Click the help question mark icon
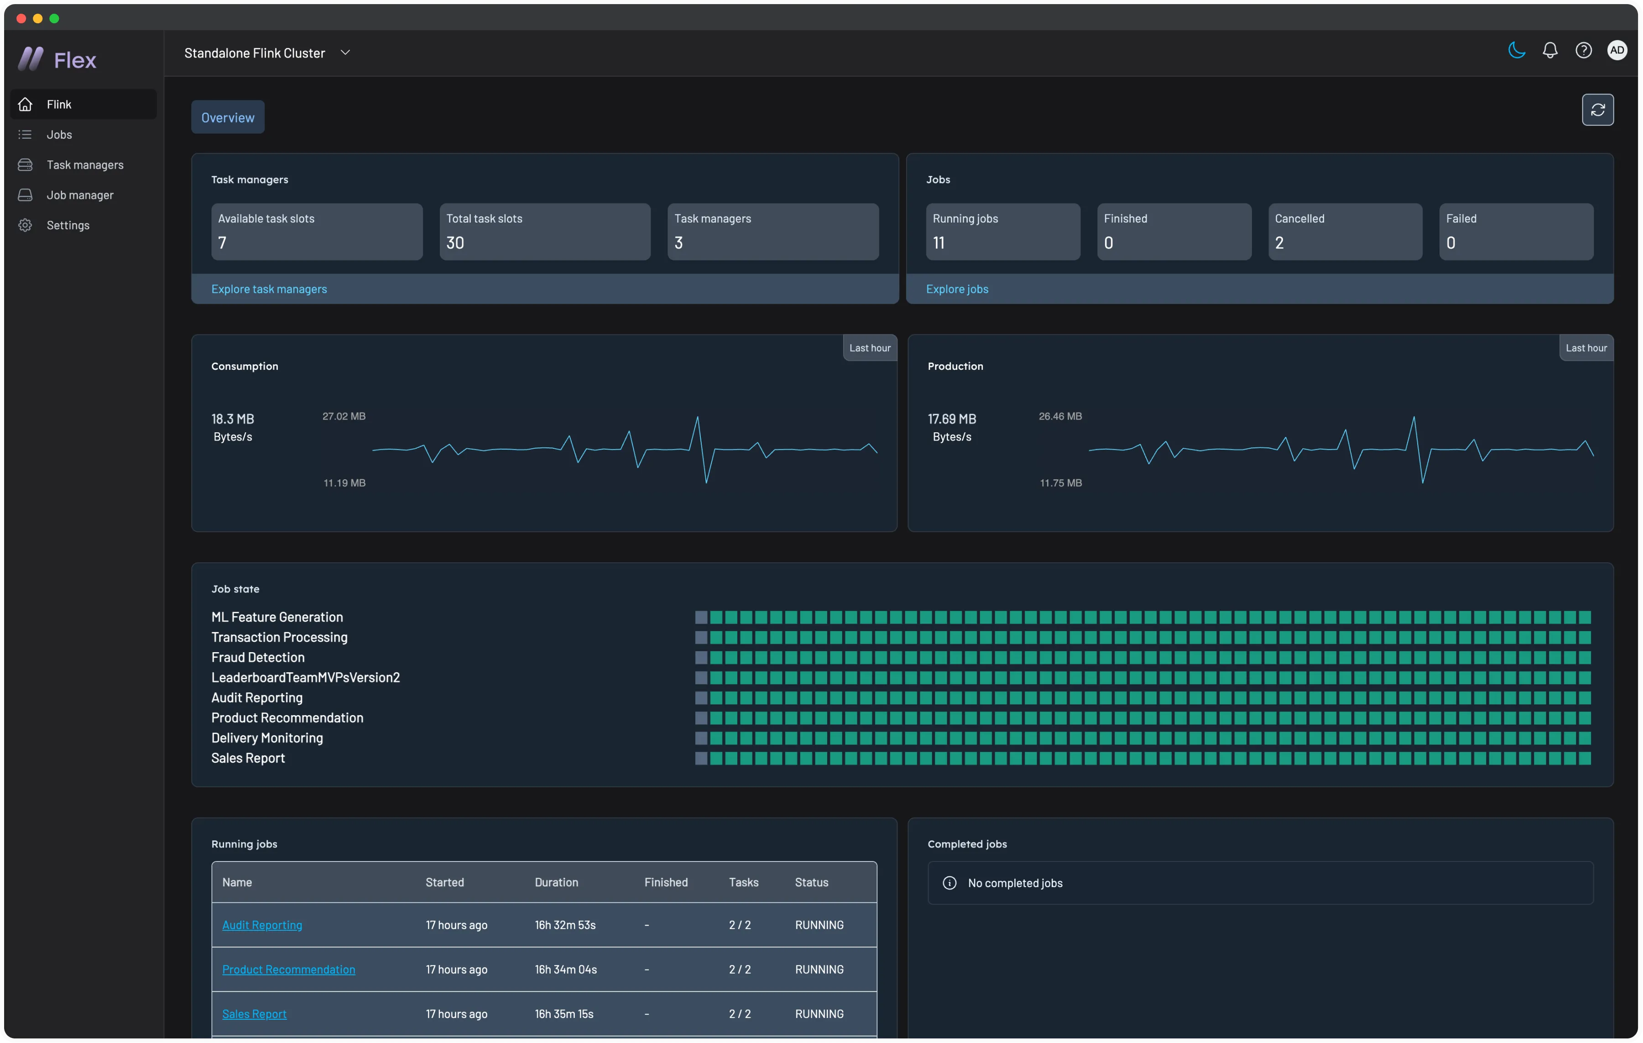The image size is (1643, 1043). 1583,51
